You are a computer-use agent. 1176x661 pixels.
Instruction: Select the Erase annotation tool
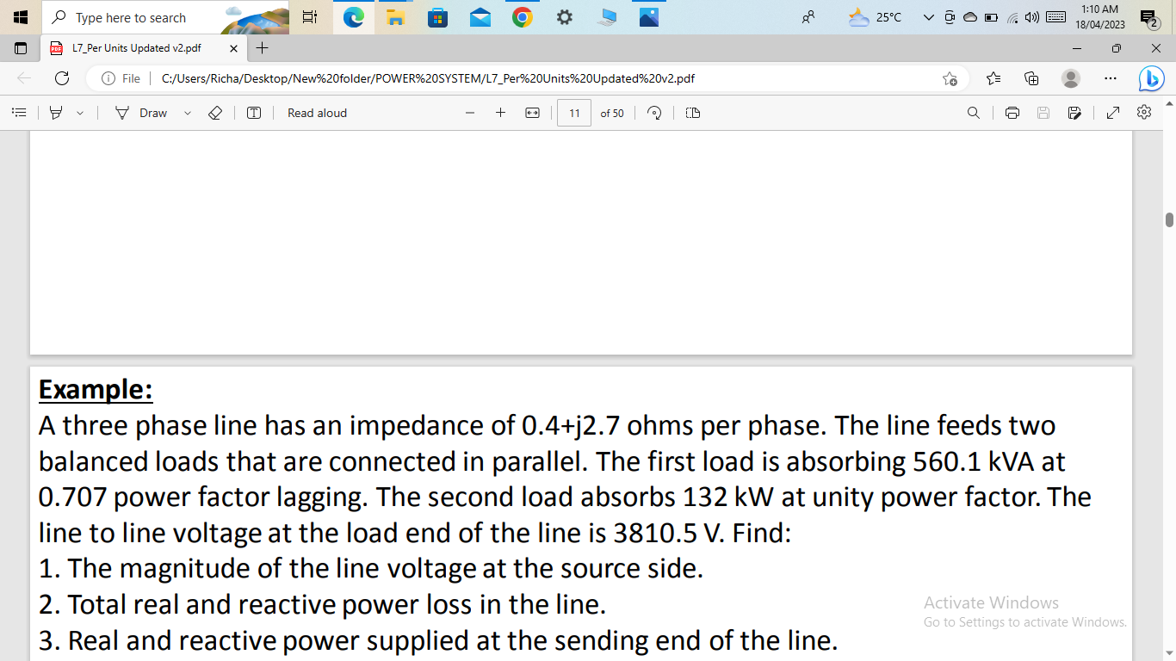(215, 113)
